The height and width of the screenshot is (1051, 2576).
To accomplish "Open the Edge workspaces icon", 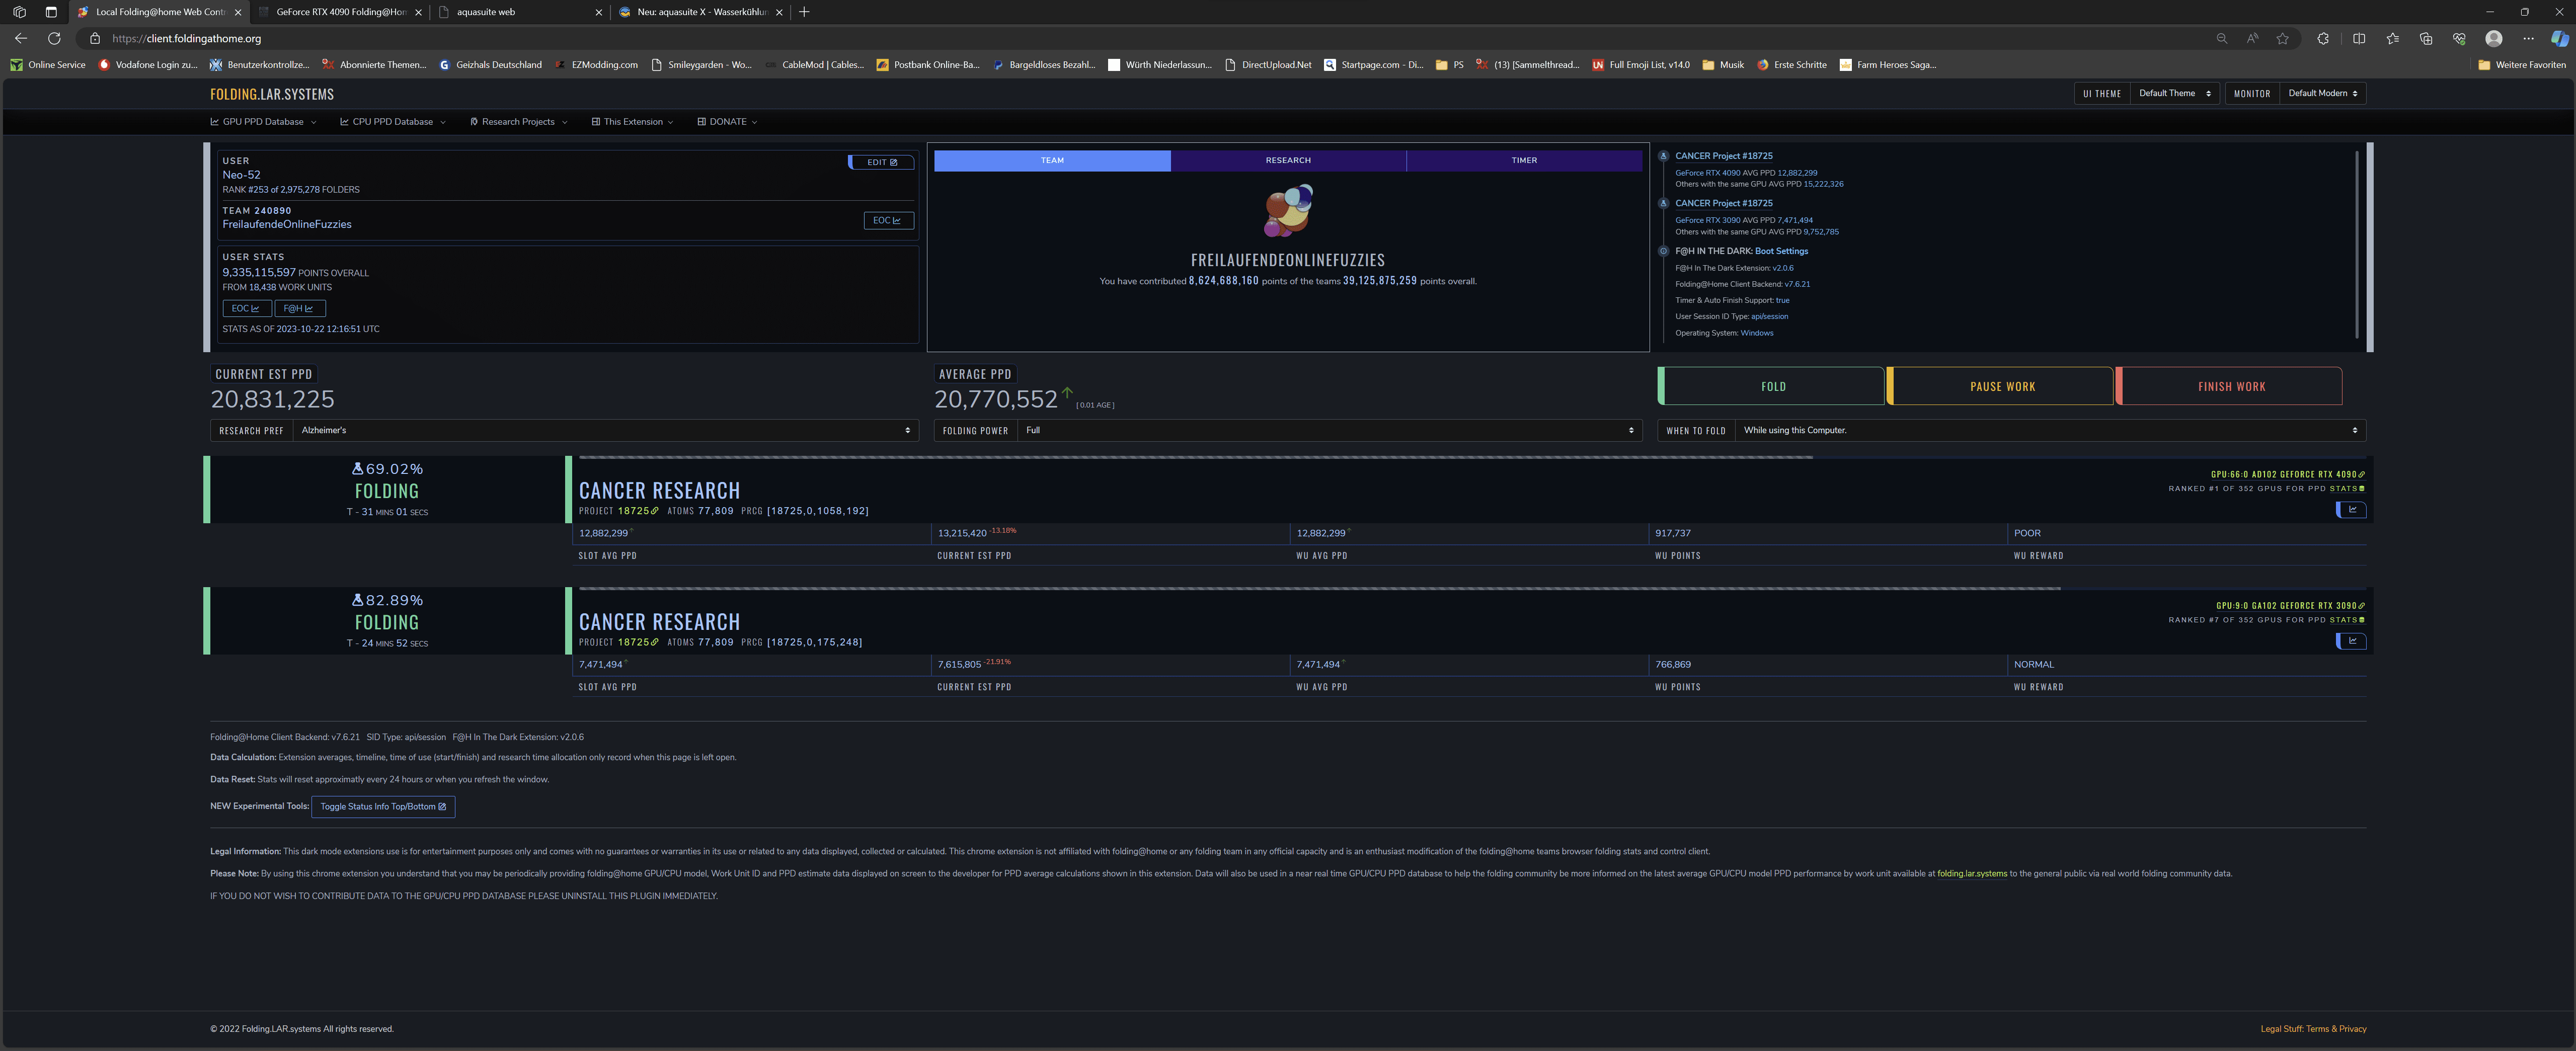I will pos(19,12).
